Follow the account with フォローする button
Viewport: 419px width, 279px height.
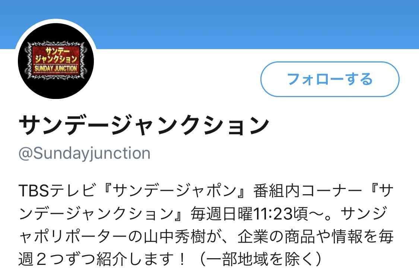click(330, 79)
